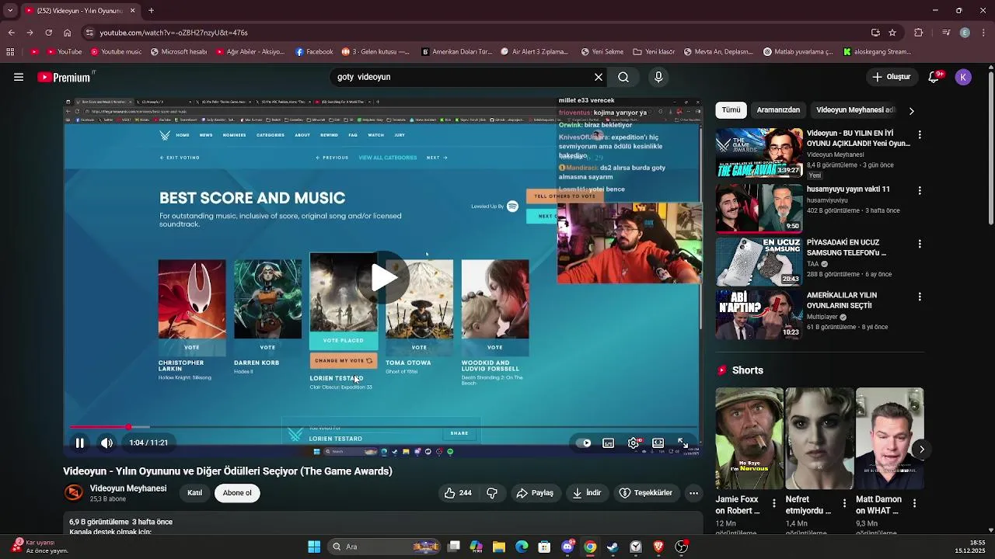Go back in browser history

point(11,33)
